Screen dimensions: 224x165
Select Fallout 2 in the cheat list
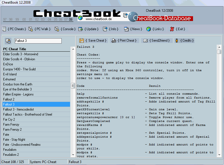click(37, 99)
